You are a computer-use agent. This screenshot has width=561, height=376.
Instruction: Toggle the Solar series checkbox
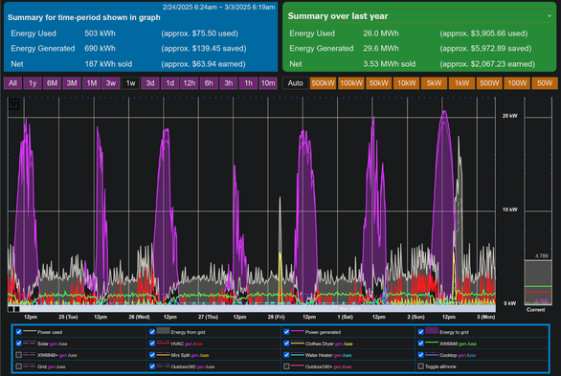[x=18, y=343]
